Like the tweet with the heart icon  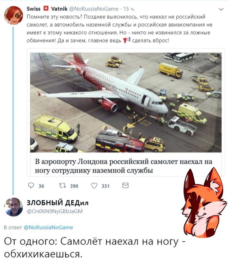(x=94, y=186)
